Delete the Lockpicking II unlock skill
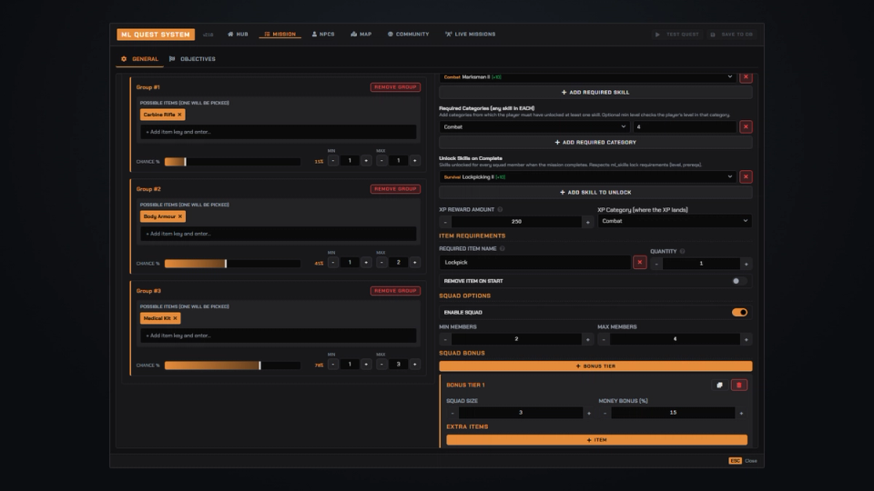The image size is (874, 491). [x=746, y=177]
